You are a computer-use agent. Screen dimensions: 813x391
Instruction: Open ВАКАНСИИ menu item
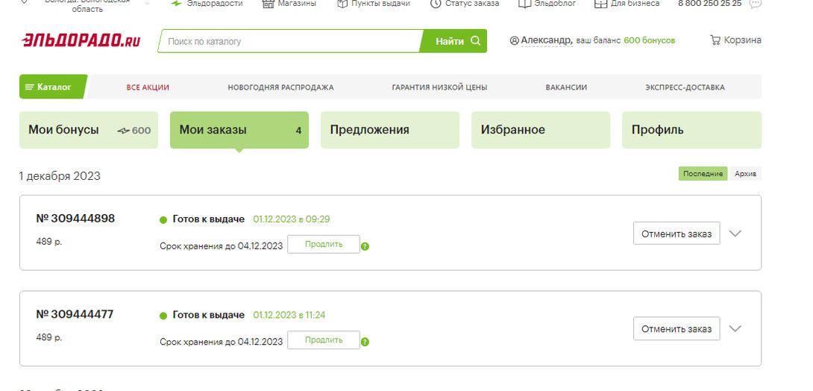pyautogui.click(x=566, y=87)
